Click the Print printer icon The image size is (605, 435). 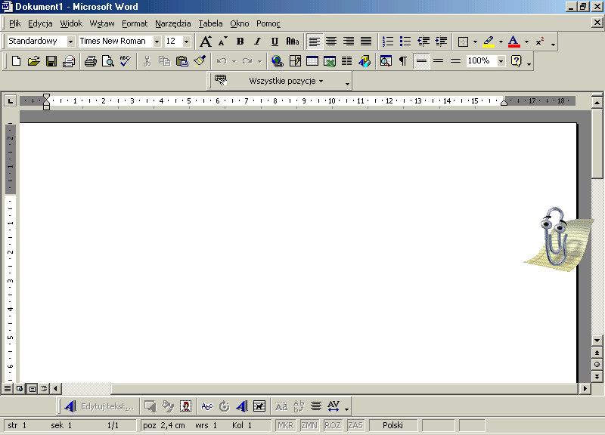[90, 61]
